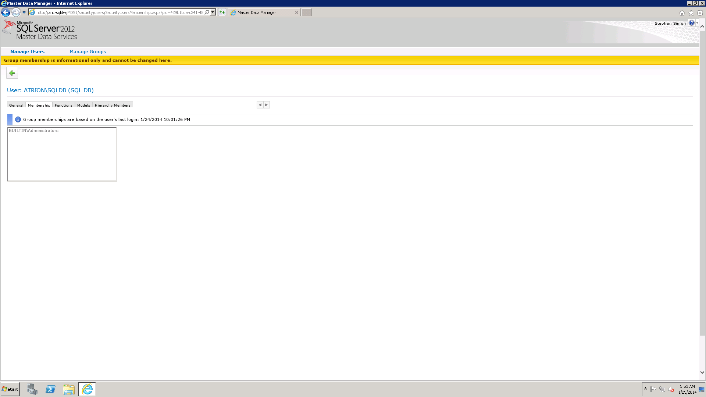Open PowerShell from the taskbar
Image resolution: width=706 pixels, height=397 pixels.
pyautogui.click(x=50, y=389)
